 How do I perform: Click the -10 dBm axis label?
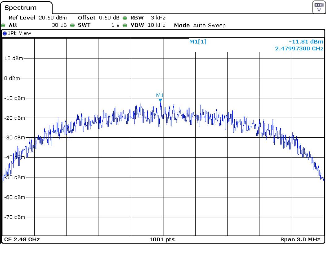15,98
